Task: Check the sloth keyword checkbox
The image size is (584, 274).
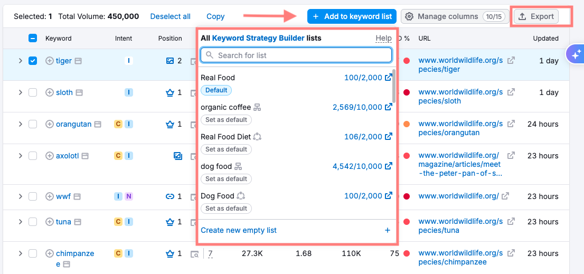Action: coord(33,92)
